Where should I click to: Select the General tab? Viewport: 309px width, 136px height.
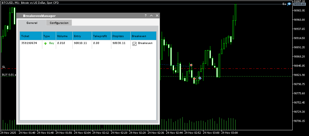32,23
